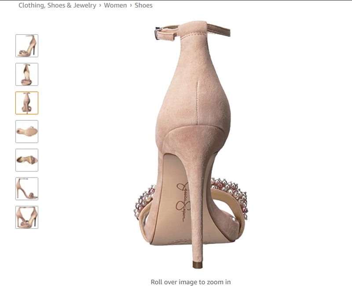The width and height of the screenshot is (352, 286).
Task: Select the fifth thumbnail showing top-down view
Action: click(x=27, y=160)
